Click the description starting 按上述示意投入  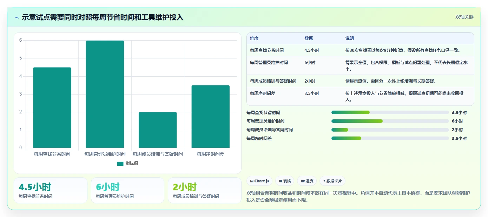[x=404, y=97]
